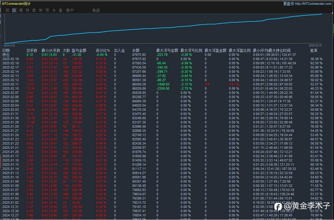Select the 2024.12.31 date row
This screenshot has height=220, width=334.
point(11,207)
